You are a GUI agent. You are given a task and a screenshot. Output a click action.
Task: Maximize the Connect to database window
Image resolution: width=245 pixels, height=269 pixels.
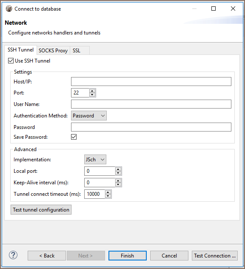[214, 9]
